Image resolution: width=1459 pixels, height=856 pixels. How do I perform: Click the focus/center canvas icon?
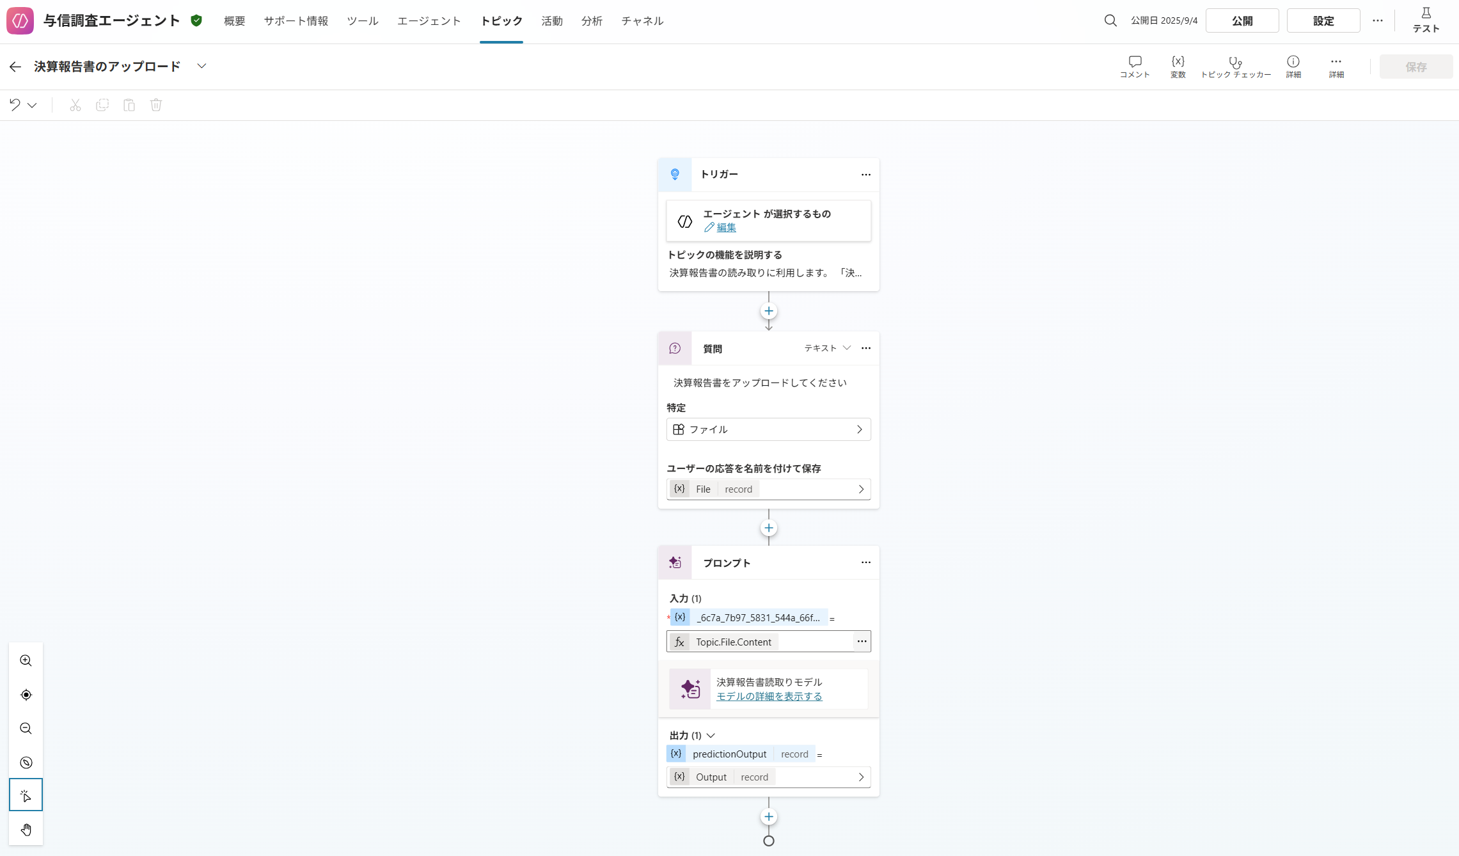(26, 694)
